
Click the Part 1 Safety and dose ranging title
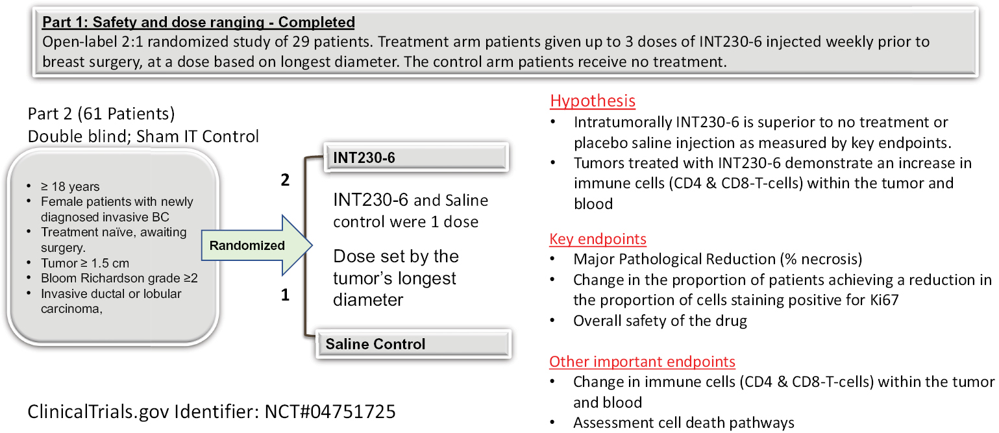point(199,23)
